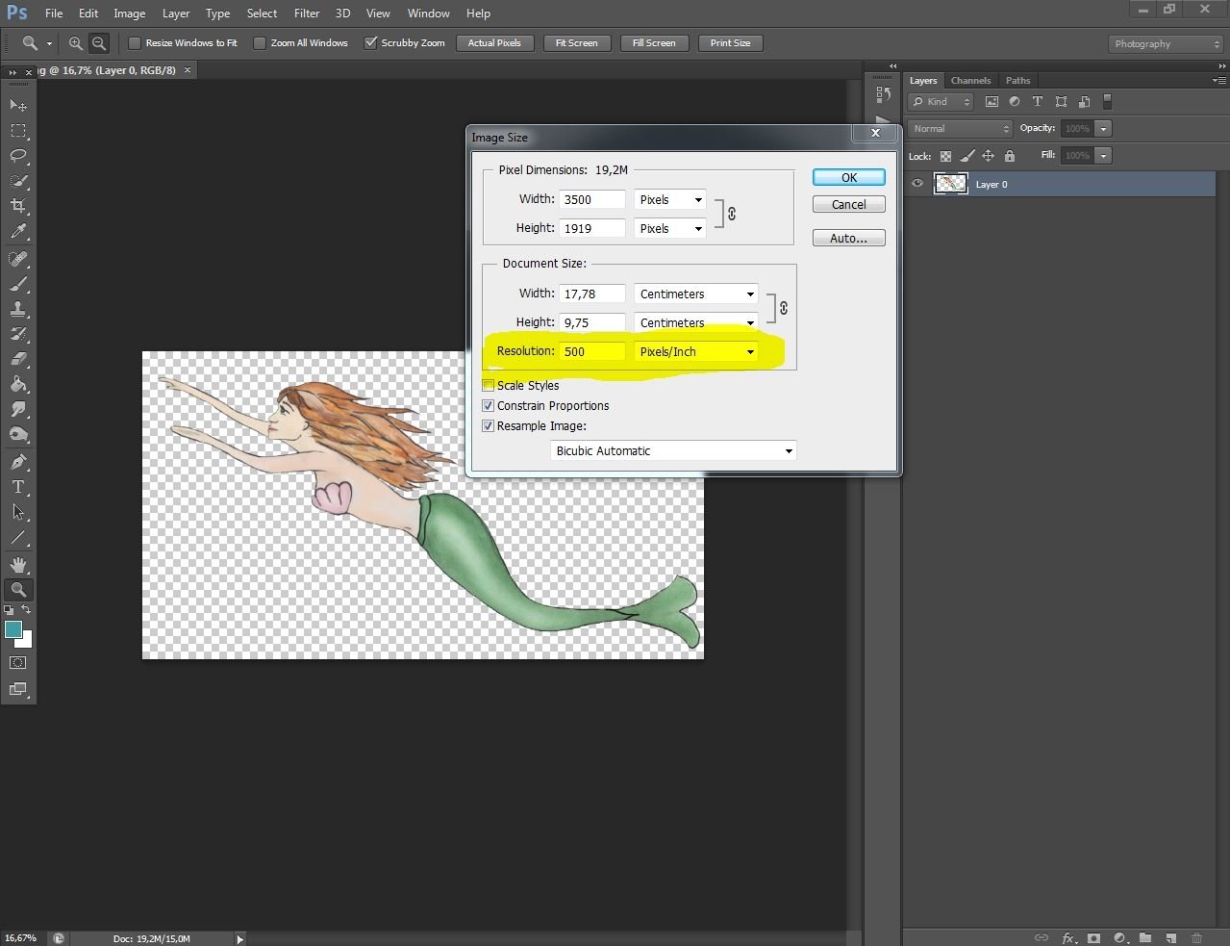The width and height of the screenshot is (1230, 946).
Task: Open the Image menu
Action: pyautogui.click(x=129, y=13)
